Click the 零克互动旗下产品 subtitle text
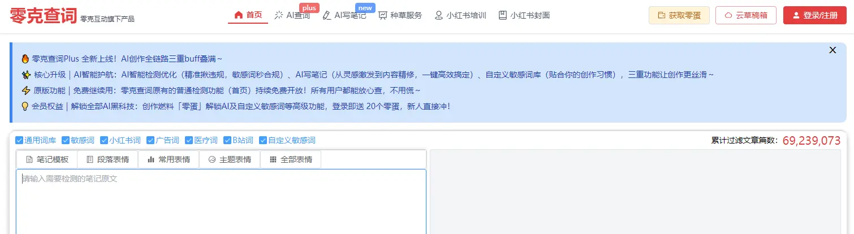The image size is (854, 234). pos(107,19)
